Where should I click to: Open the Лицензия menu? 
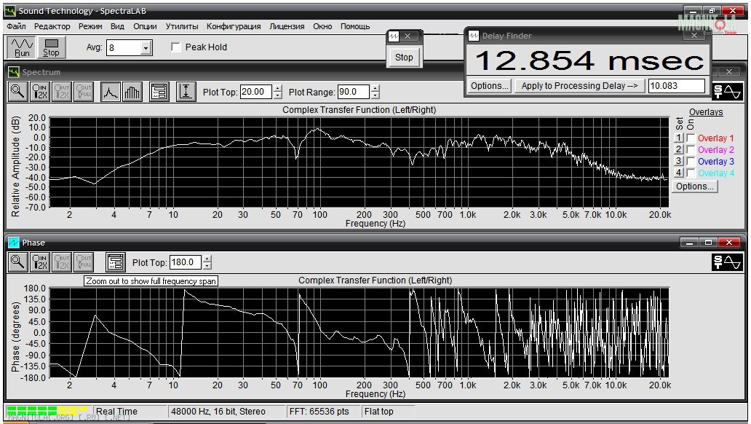coord(287,26)
